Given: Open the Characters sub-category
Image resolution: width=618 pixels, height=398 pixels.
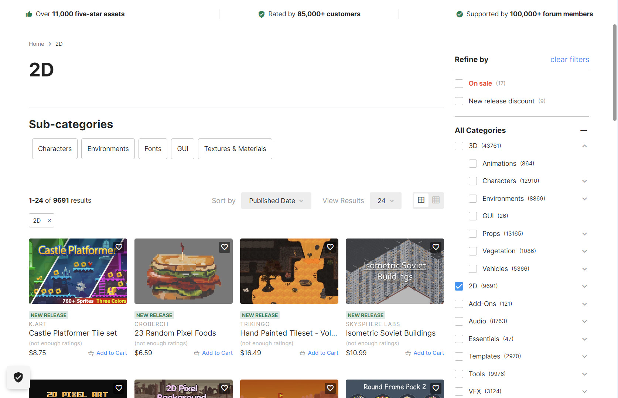Looking at the screenshot, I should coord(55,149).
